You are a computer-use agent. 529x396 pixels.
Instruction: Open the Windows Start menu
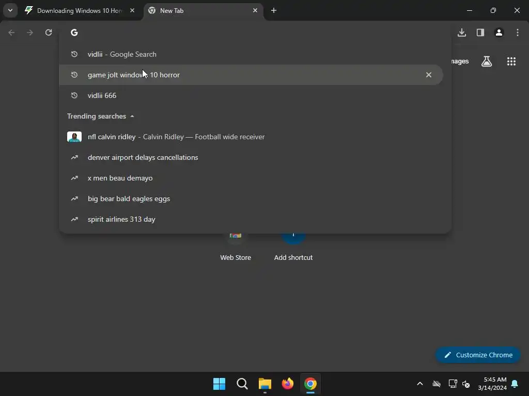coord(219,384)
